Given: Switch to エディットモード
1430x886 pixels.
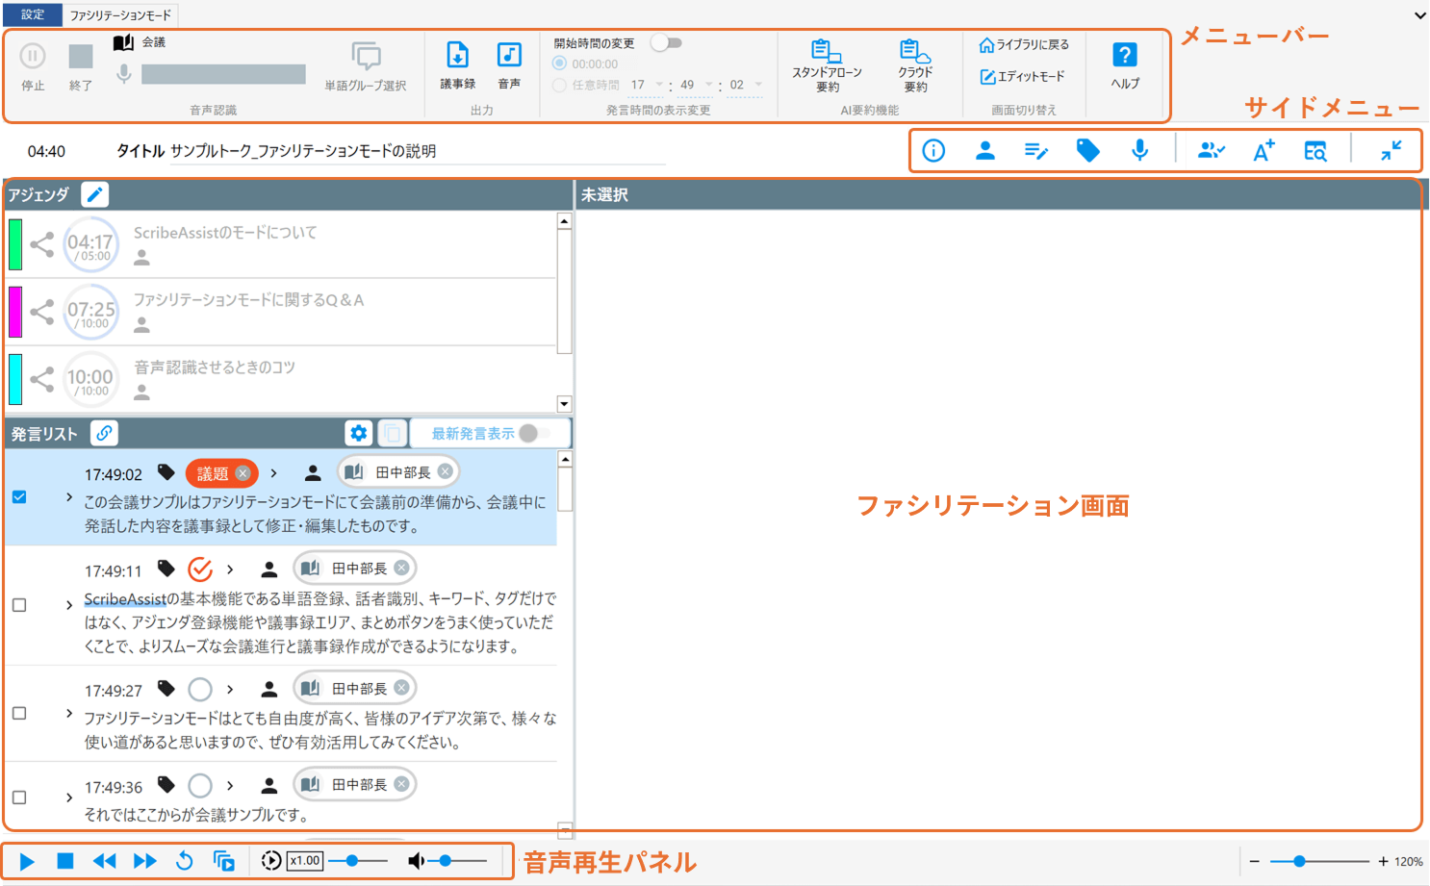Looking at the screenshot, I should click(1022, 76).
